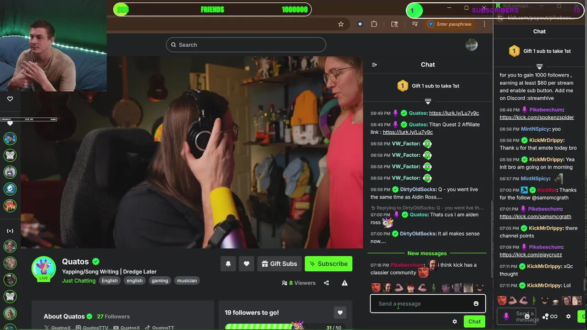Click the Quatos LIVE profile avatar
Viewport: 587px width, 330px height.
click(44, 269)
